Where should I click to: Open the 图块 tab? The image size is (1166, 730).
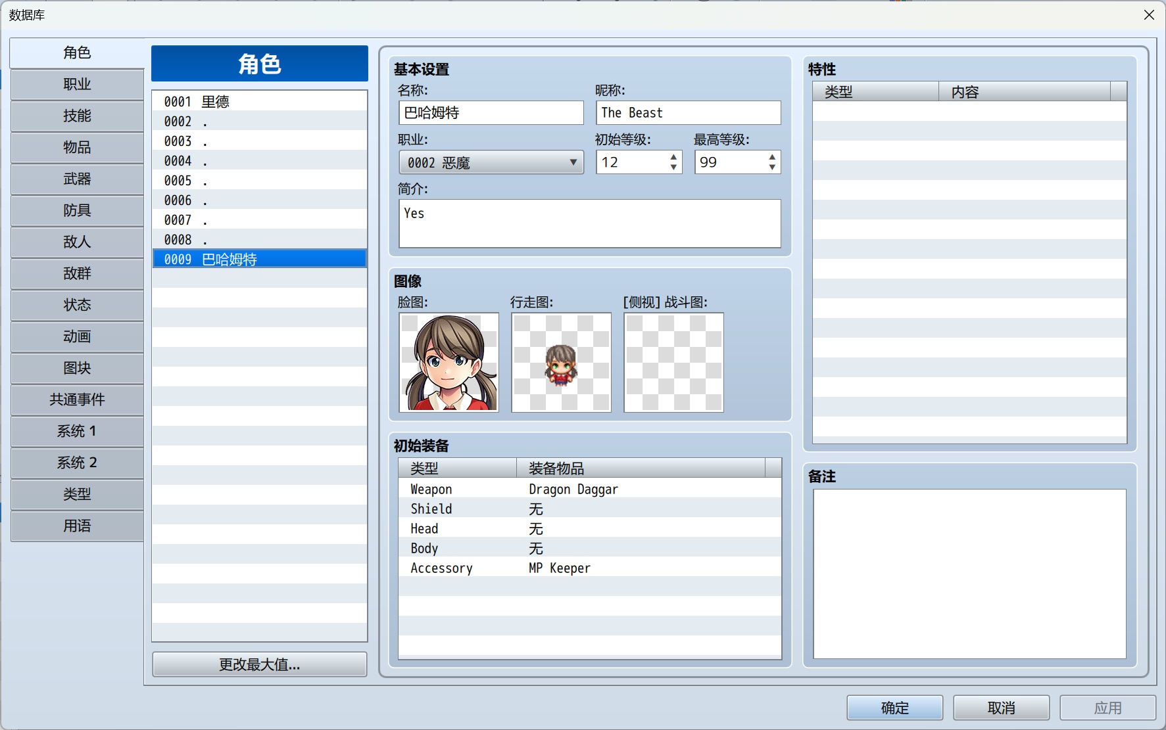pos(77,368)
